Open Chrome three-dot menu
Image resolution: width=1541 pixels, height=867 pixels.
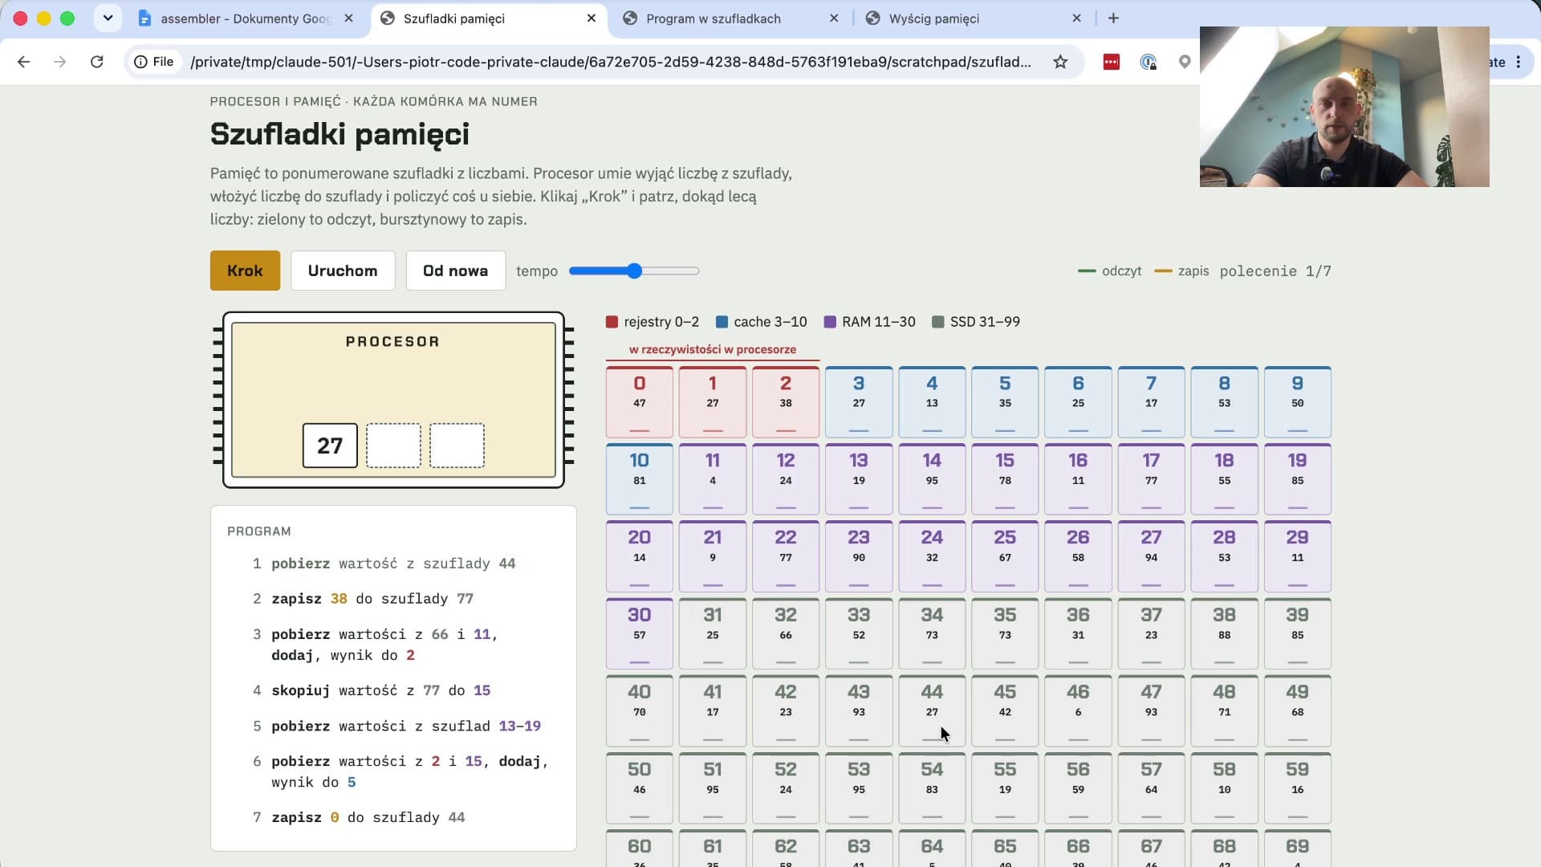1519,62
